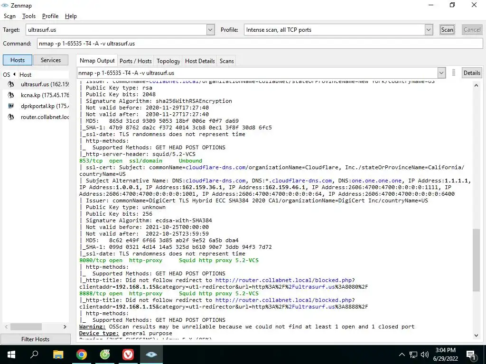Click the OS icon beside ultrasurf.us host
The image size is (486, 364).
(x=11, y=84)
